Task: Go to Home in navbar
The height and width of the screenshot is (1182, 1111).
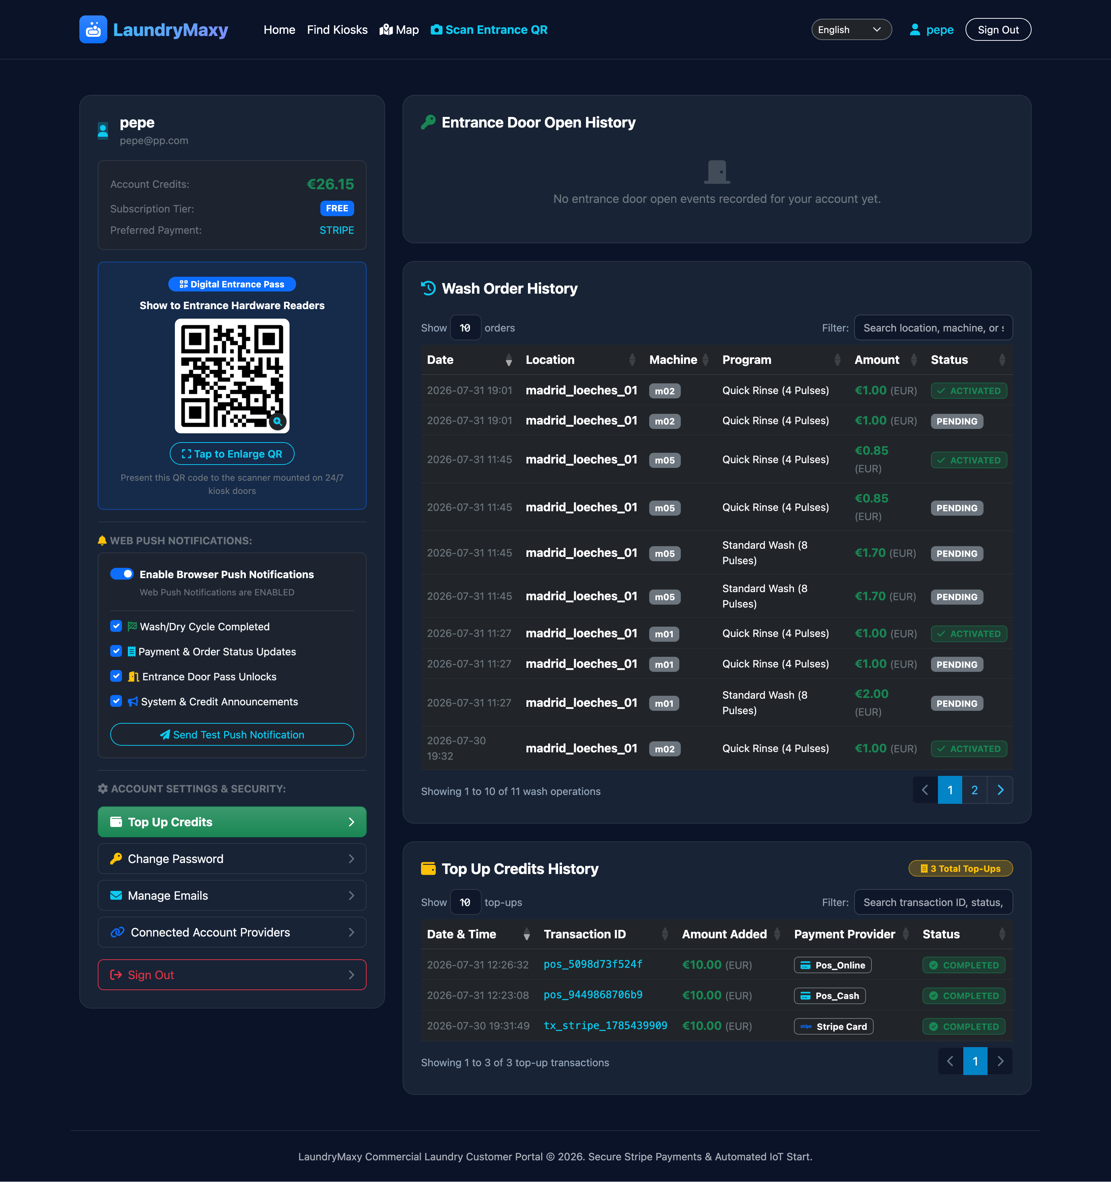Action: 279,30
